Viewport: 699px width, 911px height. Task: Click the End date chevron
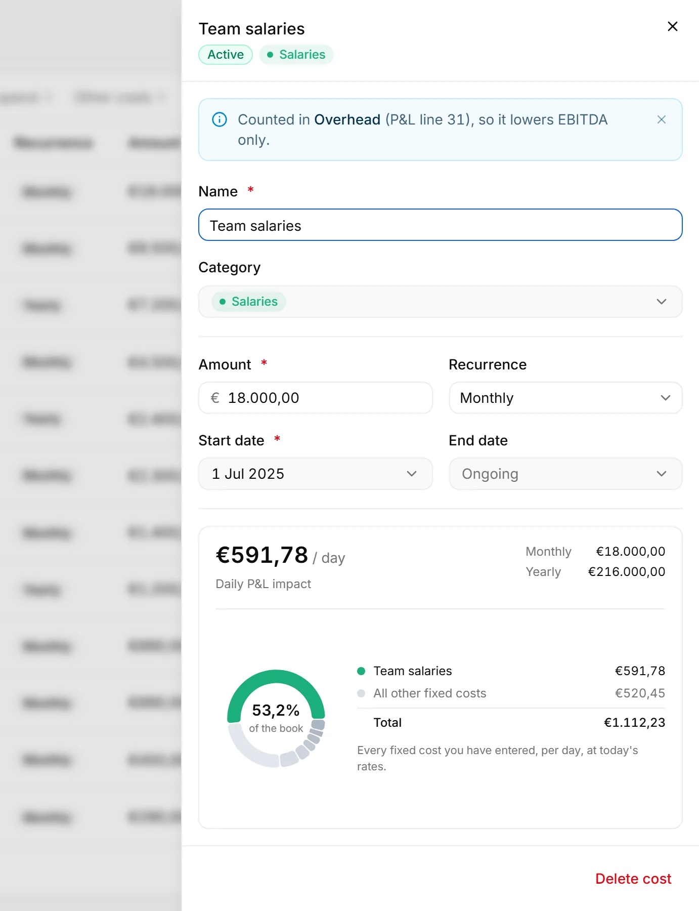tap(661, 474)
